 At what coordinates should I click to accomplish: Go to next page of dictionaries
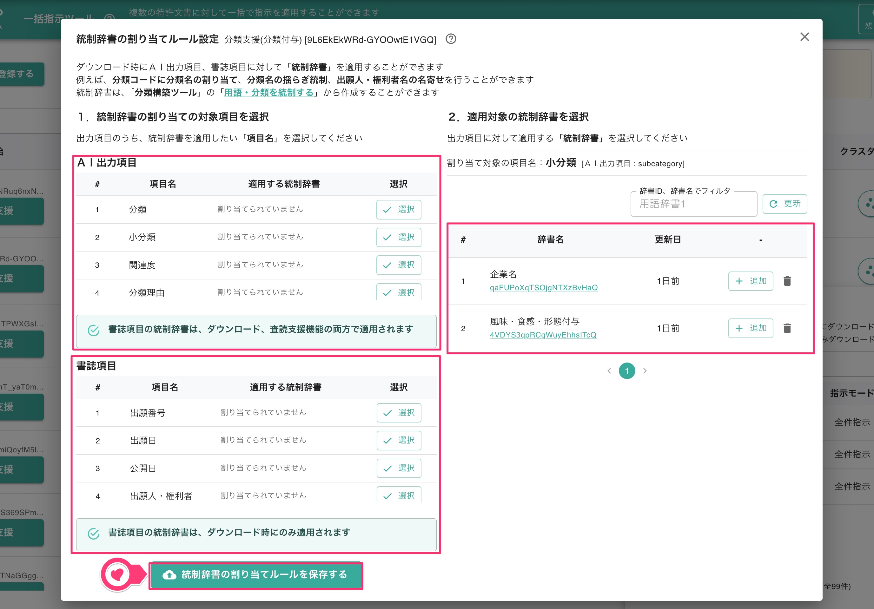[x=645, y=370]
